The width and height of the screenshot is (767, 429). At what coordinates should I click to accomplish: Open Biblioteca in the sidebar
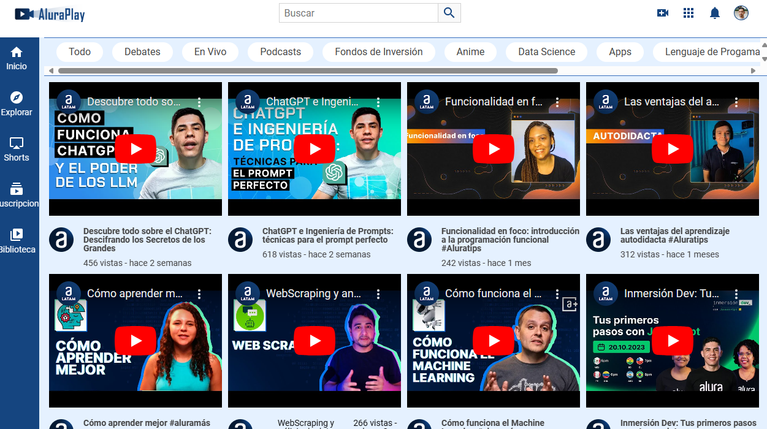tap(17, 241)
